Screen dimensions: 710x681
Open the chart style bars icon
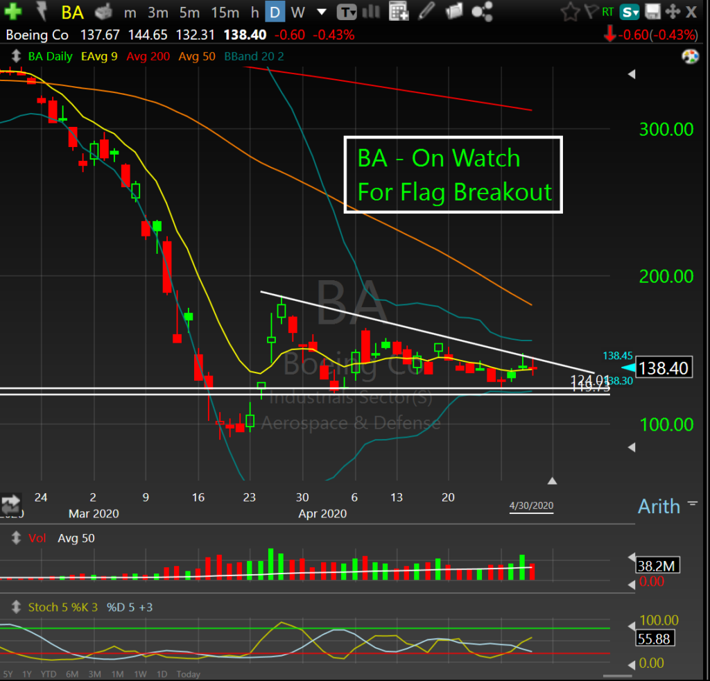point(372,11)
